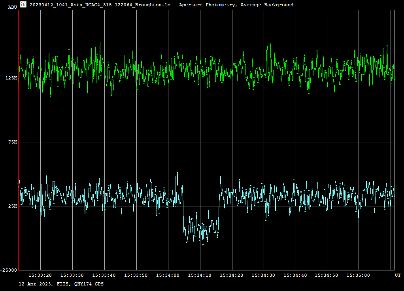Click the 75K y-axis label
404x291 pixels.
13,142
